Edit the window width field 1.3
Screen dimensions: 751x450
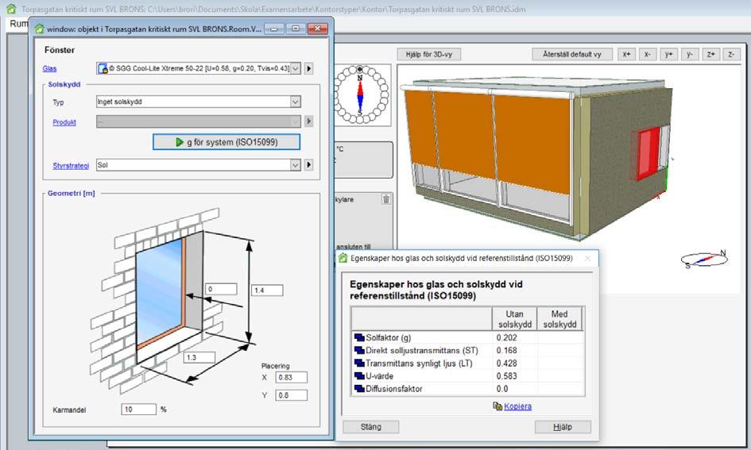199,357
